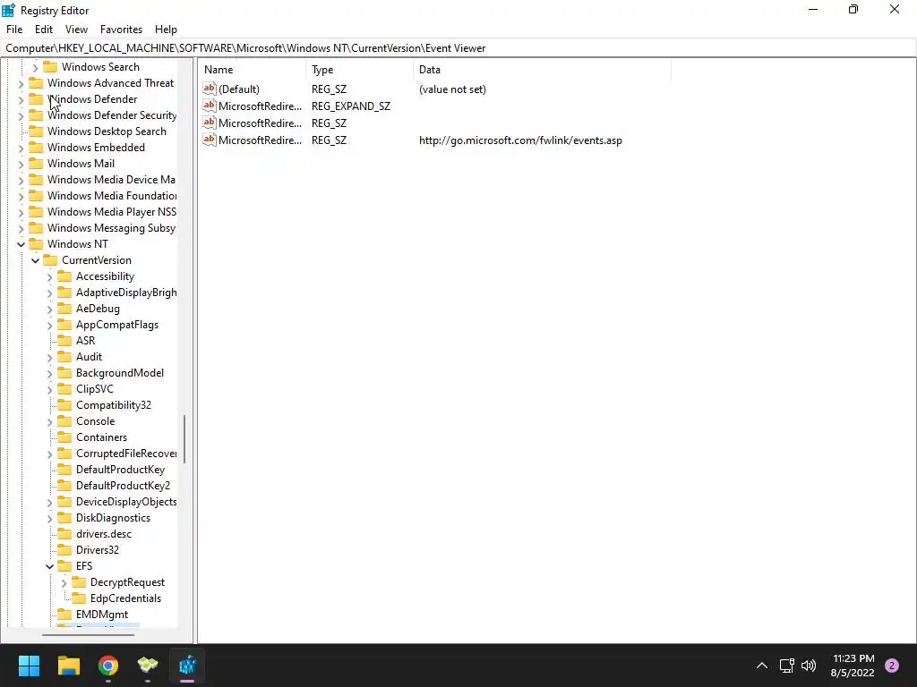Click the (value not set) data cell
The width and height of the screenshot is (917, 687).
click(x=452, y=89)
